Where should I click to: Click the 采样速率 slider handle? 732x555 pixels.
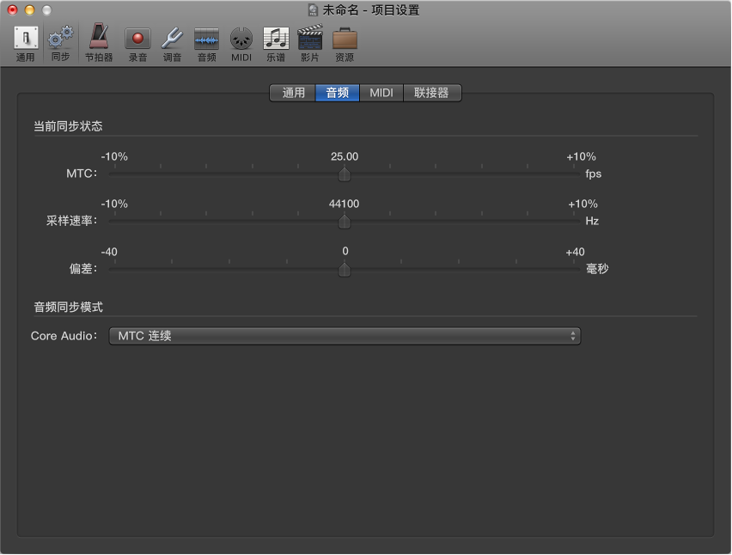(345, 222)
